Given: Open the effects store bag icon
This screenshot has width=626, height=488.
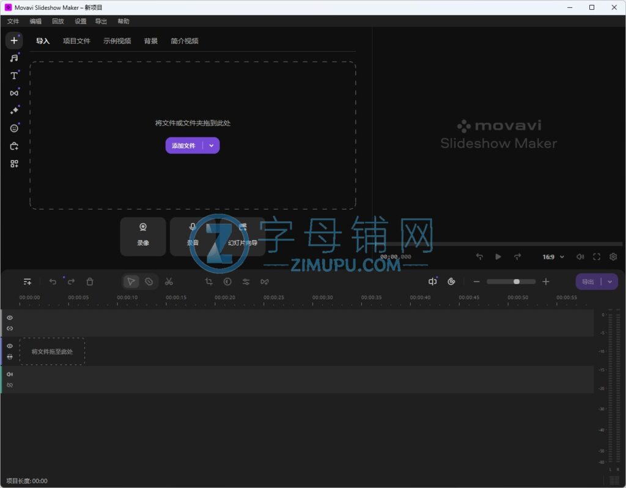Looking at the screenshot, I should (x=14, y=146).
